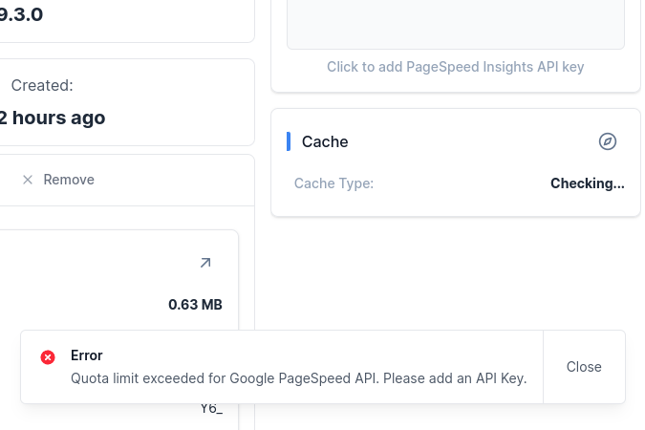
Task: Close the quota error notification
Action: [584, 367]
